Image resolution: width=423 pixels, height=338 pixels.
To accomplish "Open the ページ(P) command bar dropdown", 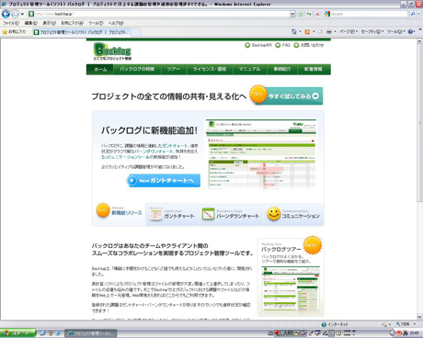I will pyautogui.click(x=349, y=31).
